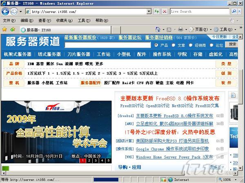Open the recent pages dropdown beside Forward
245x183 pixels.
20,11
